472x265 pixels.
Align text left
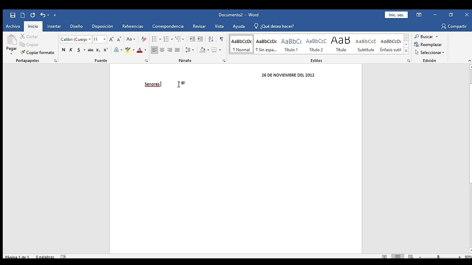[x=154, y=50]
